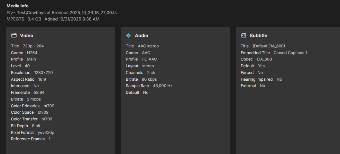Click the 1280×720 resolution value
The height and width of the screenshot is (154, 340).
pyautogui.click(x=43, y=73)
